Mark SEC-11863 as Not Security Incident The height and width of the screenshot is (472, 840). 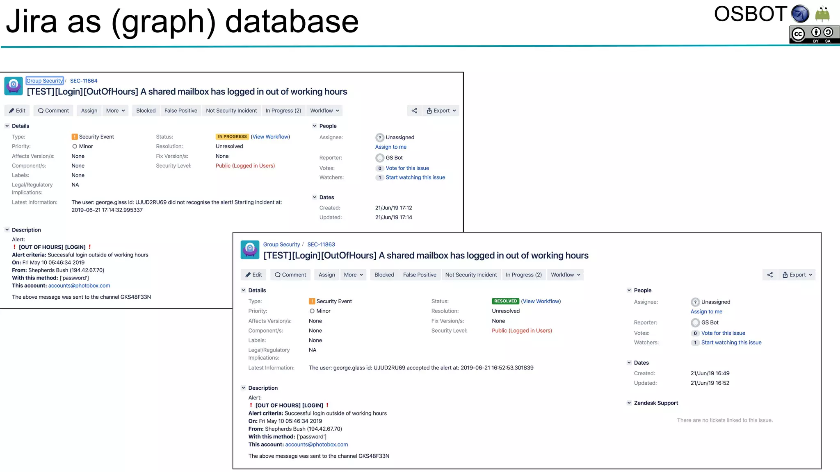(471, 275)
